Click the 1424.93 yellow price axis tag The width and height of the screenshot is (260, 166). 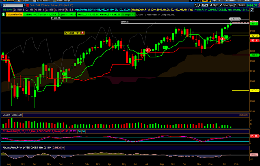(x=254, y=36)
